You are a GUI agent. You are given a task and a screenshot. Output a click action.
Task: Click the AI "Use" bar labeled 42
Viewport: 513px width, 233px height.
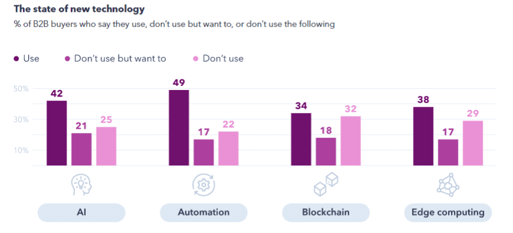point(57,133)
